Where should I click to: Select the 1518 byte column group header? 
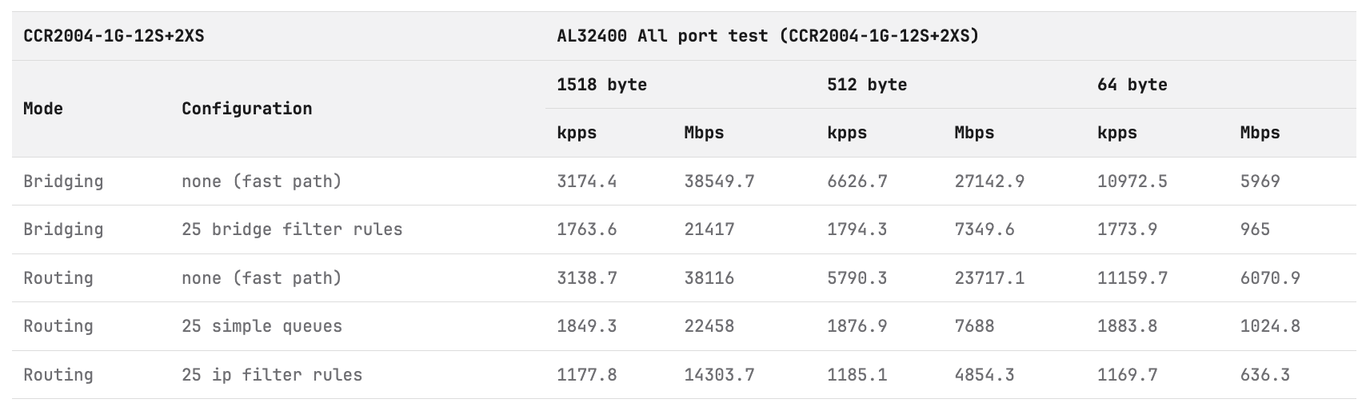click(x=601, y=85)
